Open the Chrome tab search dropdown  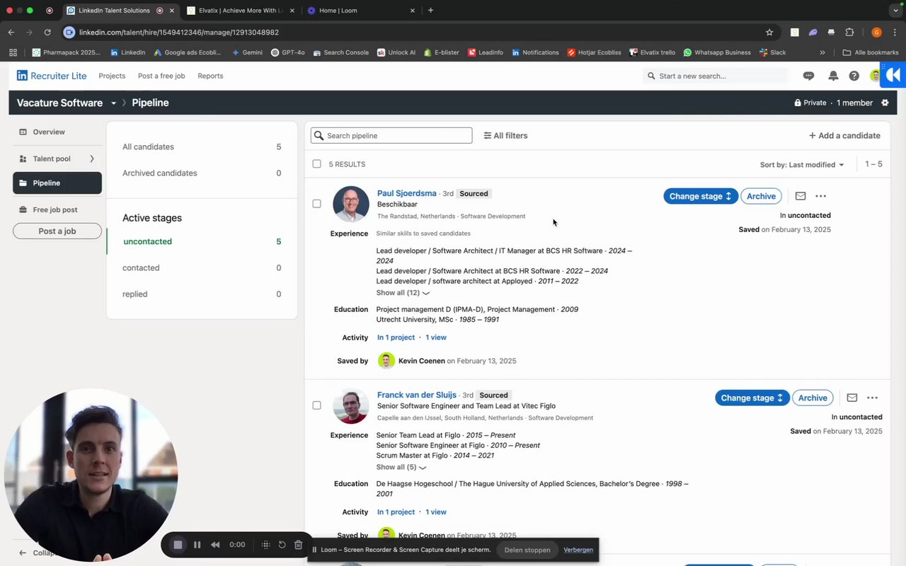coord(895,10)
